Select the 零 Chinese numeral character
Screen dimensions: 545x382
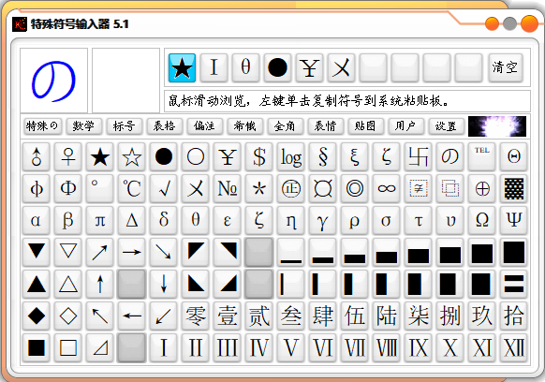click(196, 316)
